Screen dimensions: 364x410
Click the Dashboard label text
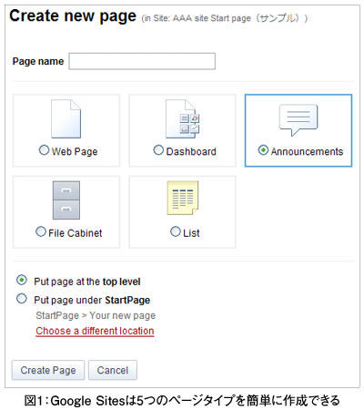[191, 151]
